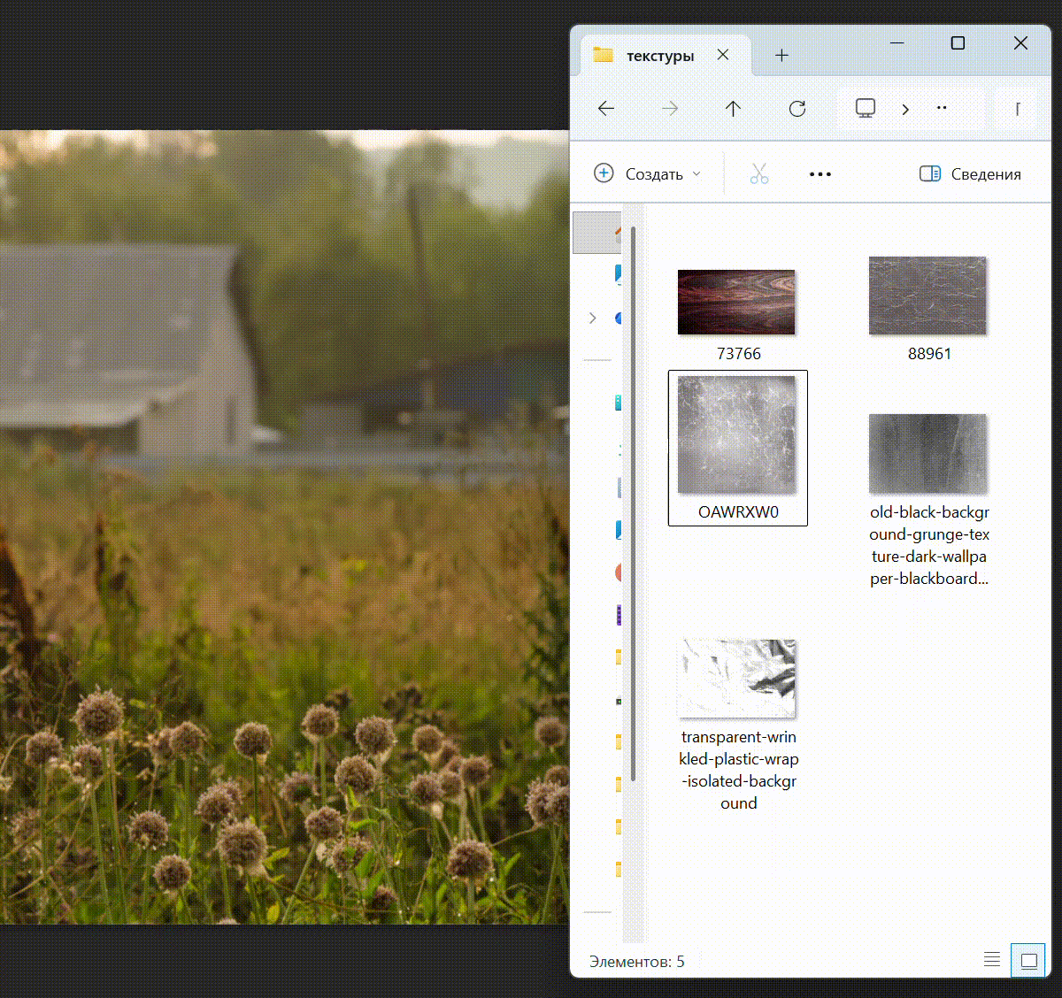Add a new Explorer tab

781,56
